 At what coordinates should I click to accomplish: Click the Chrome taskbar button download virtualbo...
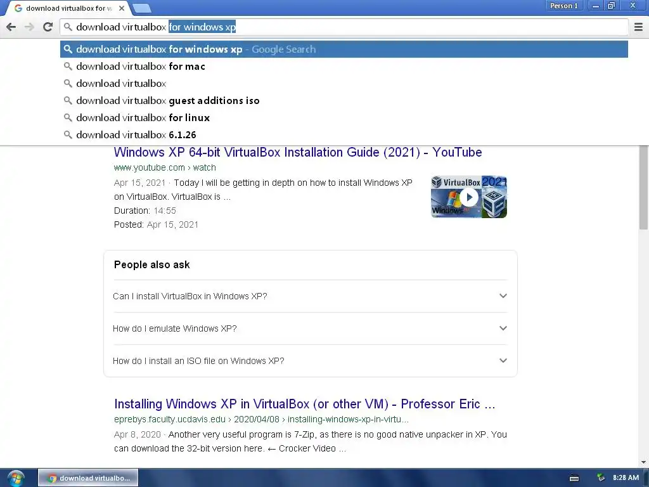[x=88, y=478]
